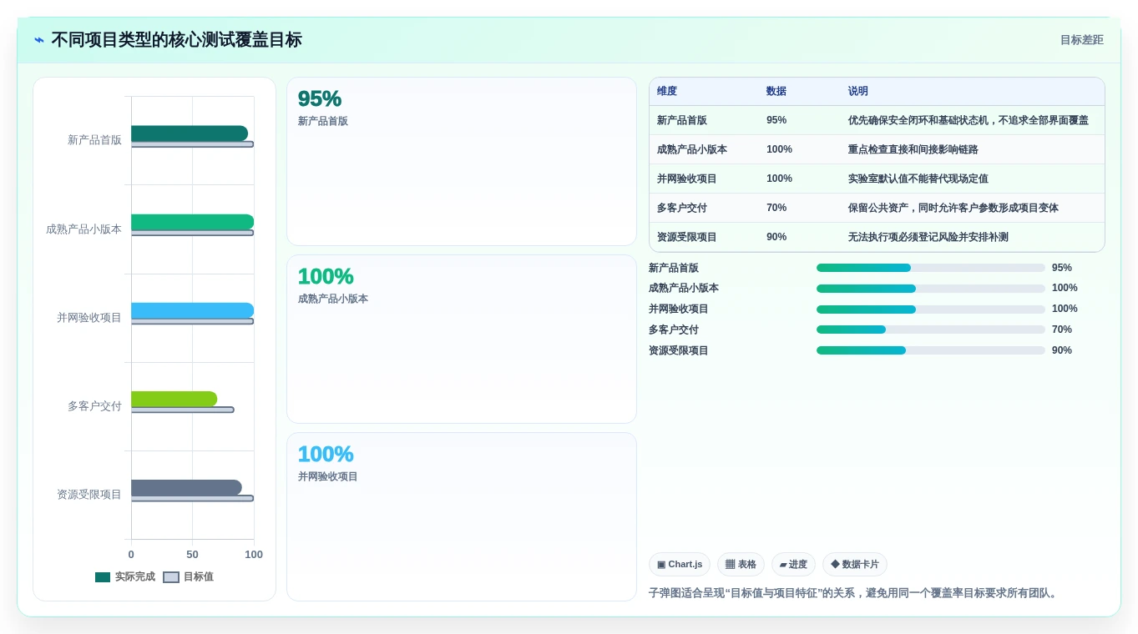Click the 100% 成熟产品小版本 data card

click(462, 340)
